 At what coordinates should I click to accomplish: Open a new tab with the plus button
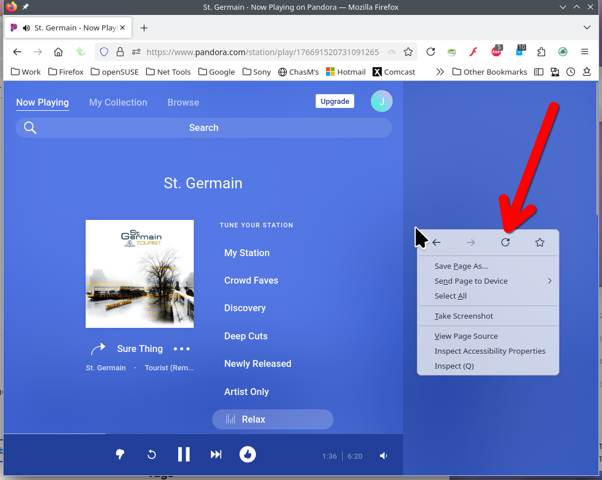tap(144, 28)
